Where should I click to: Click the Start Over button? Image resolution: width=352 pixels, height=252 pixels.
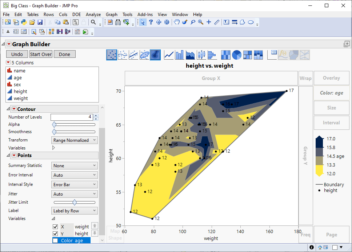coord(40,54)
